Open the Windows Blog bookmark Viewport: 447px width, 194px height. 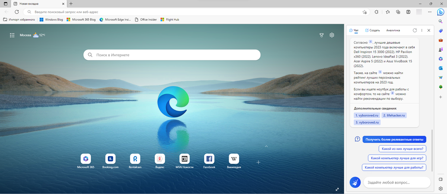coord(51,19)
